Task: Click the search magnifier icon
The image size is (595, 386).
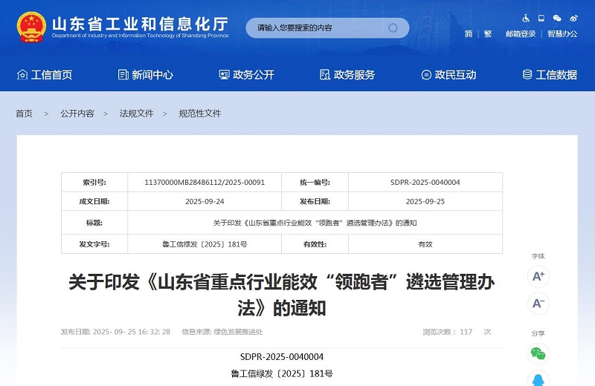Action: pos(393,28)
